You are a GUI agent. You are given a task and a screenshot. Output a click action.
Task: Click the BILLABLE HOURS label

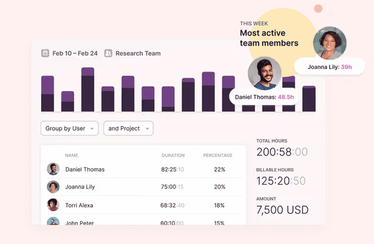tap(275, 170)
